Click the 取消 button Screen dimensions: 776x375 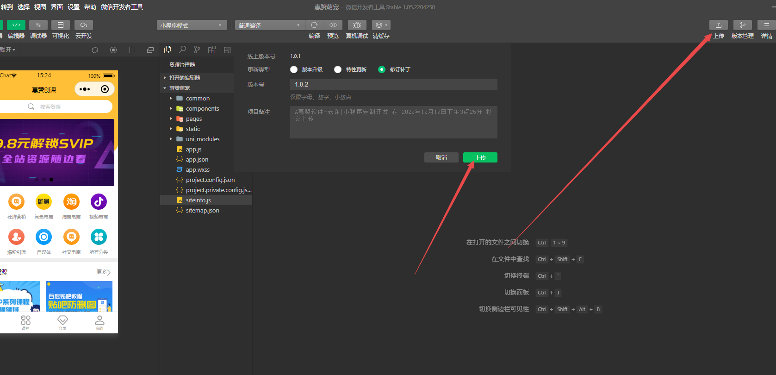click(441, 157)
